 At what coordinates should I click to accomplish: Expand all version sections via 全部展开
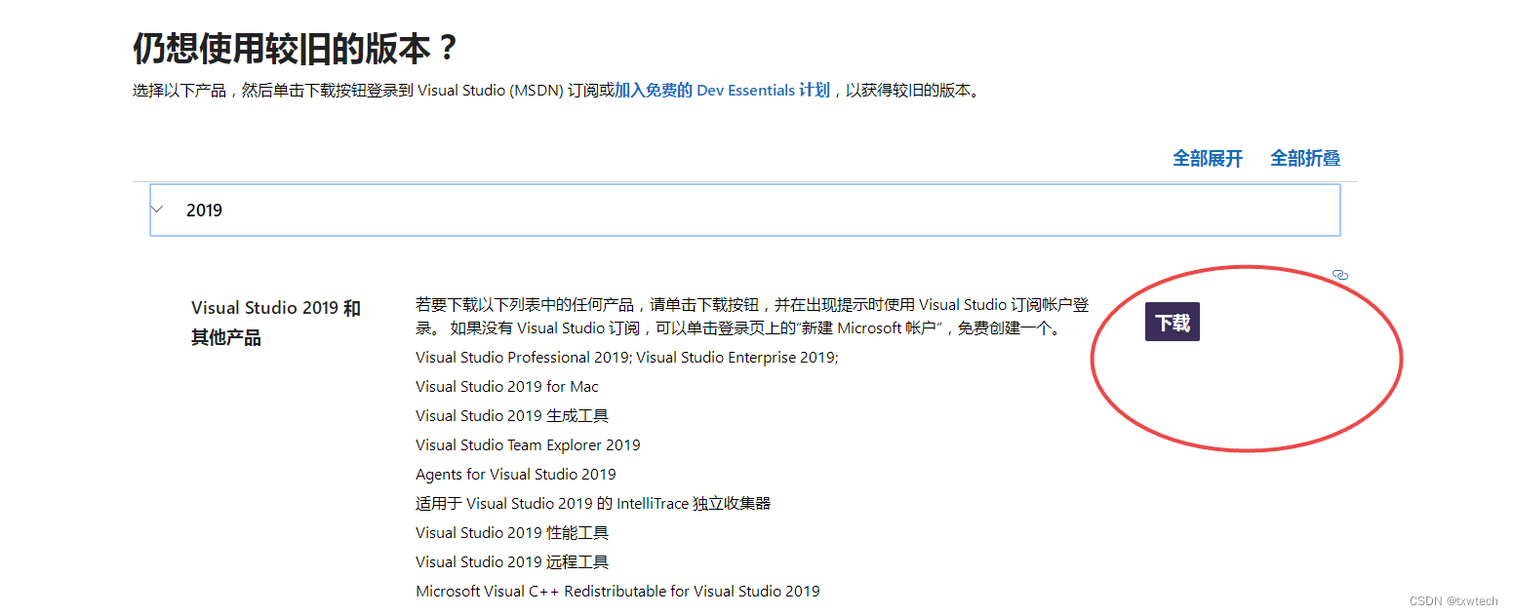point(1208,158)
